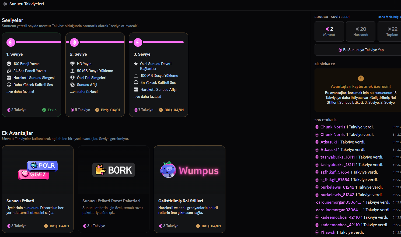Click the boost gem icon beside Sunucu Takviyeleri title
The image size is (401, 237).
5,4
